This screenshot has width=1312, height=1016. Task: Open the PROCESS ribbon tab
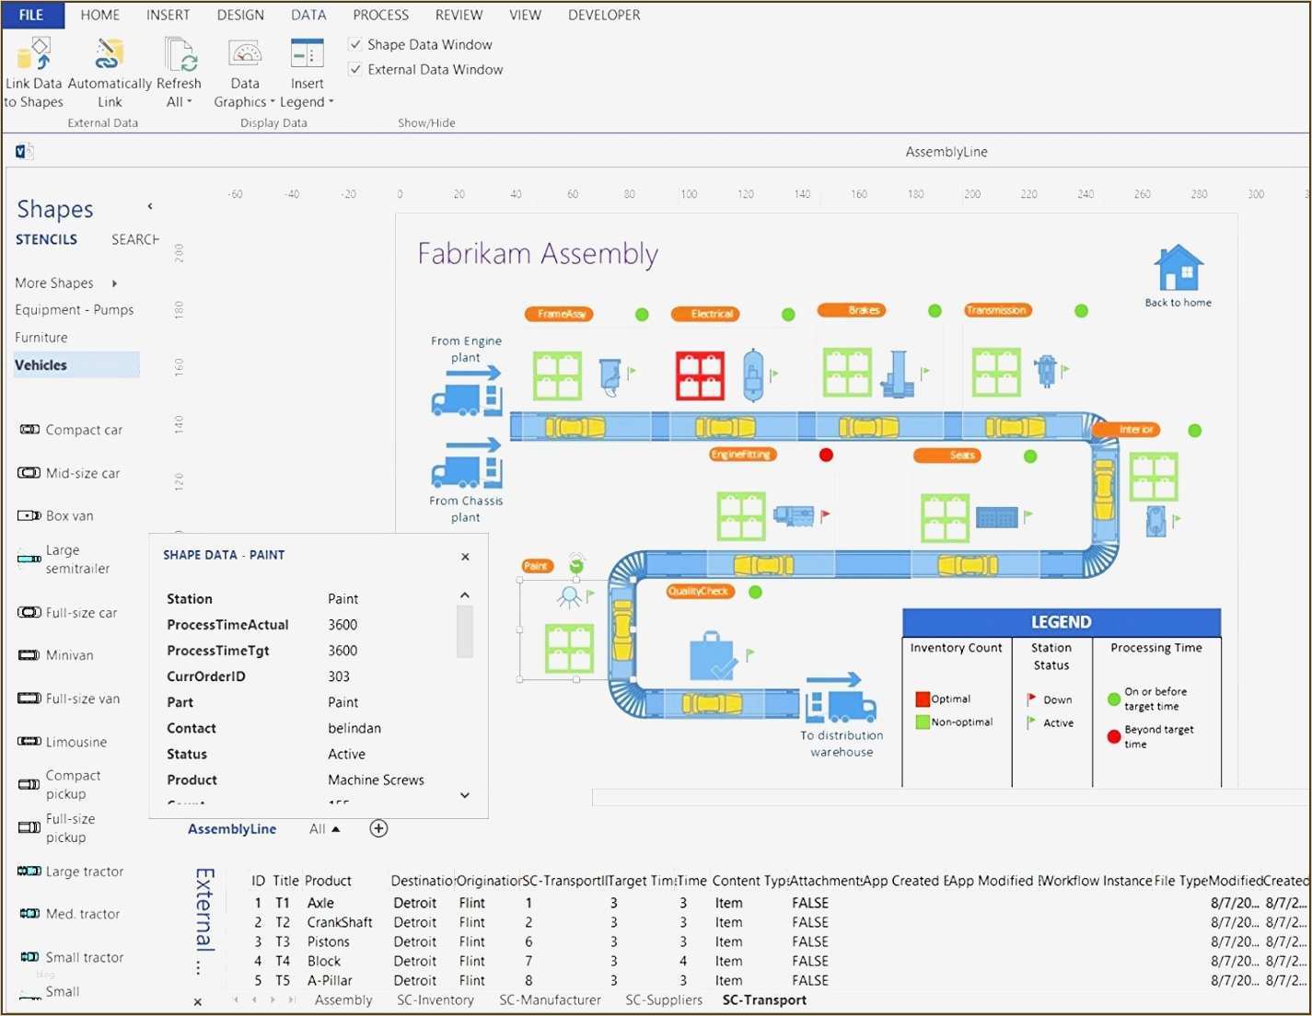381,15
